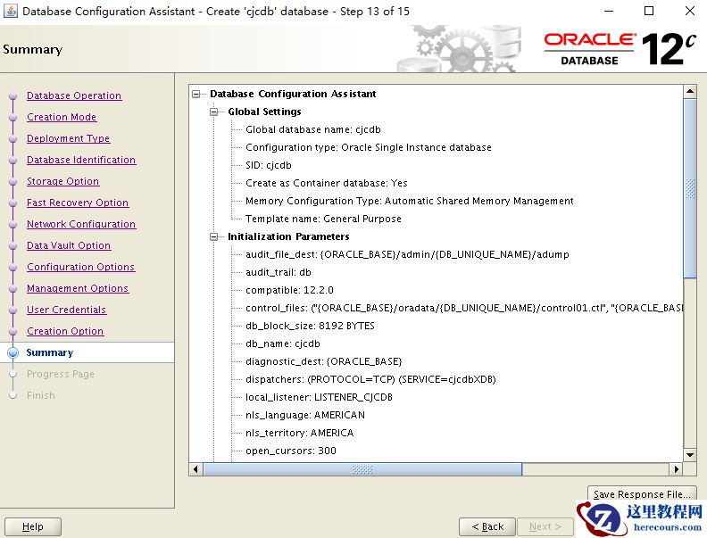Return to User Credentials step
The image size is (707, 538).
point(66,310)
